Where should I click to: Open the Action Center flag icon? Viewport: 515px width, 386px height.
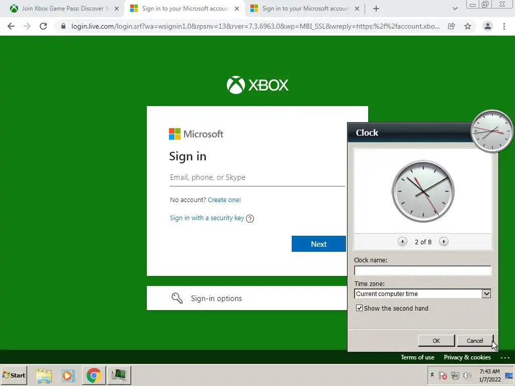click(443, 375)
